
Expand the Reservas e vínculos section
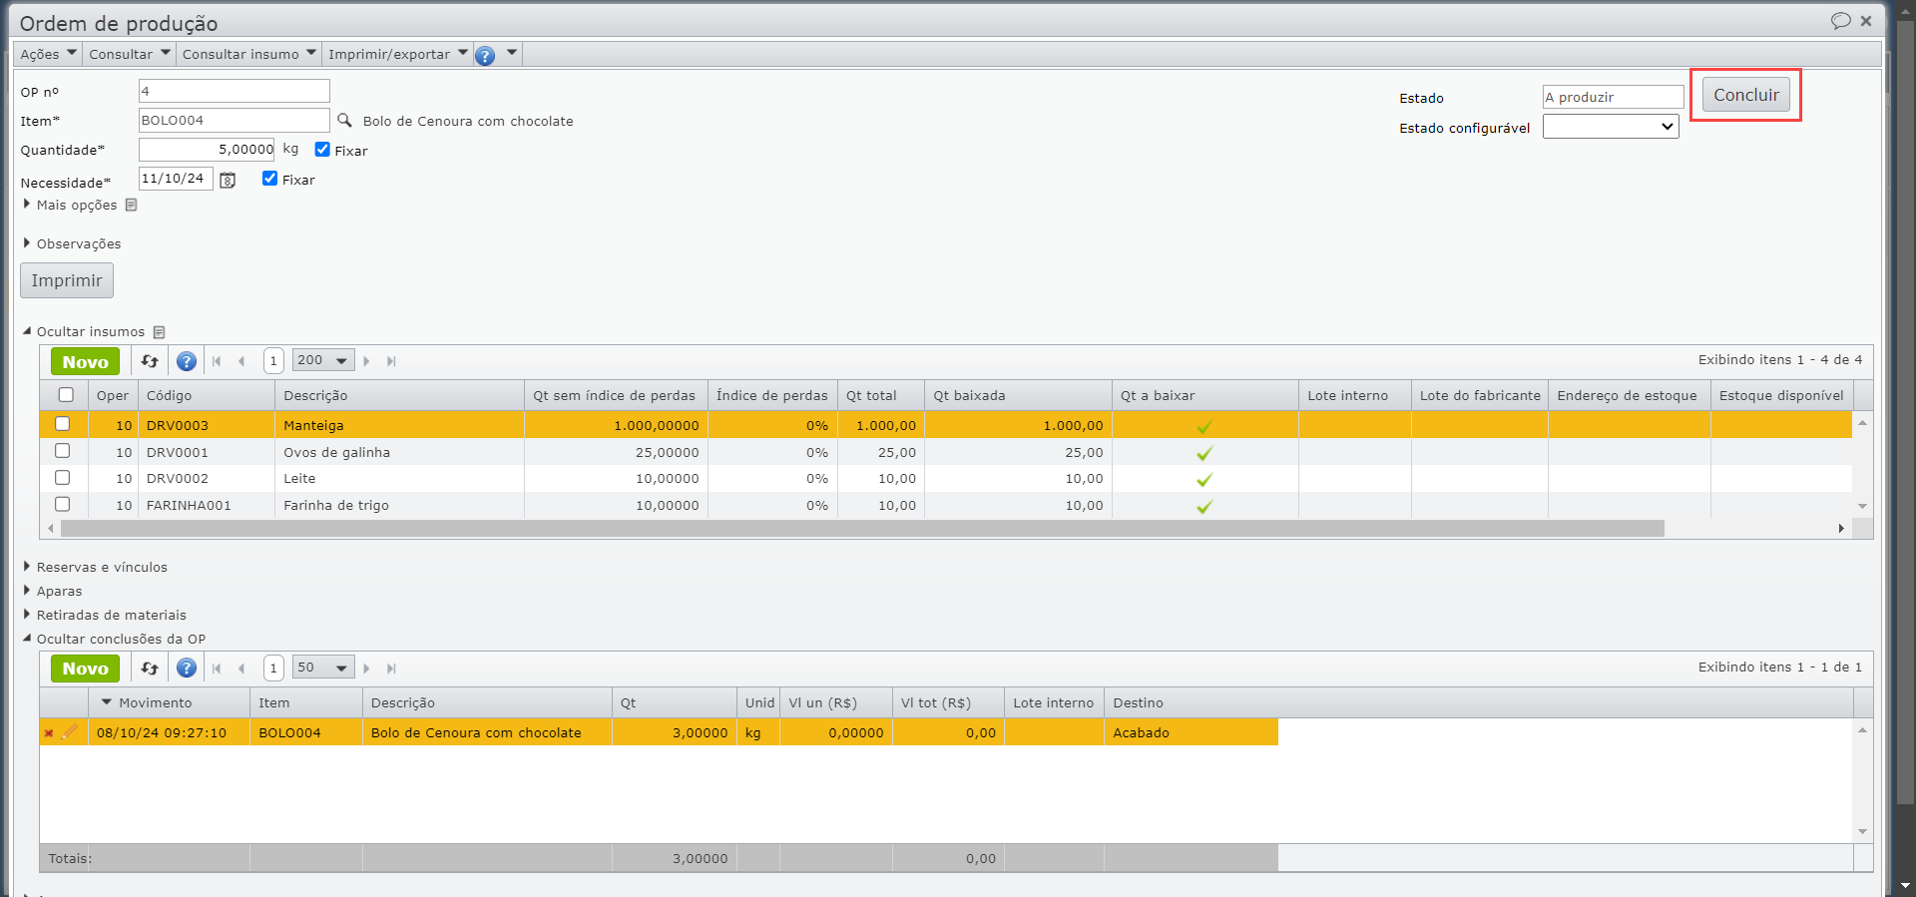coord(95,567)
